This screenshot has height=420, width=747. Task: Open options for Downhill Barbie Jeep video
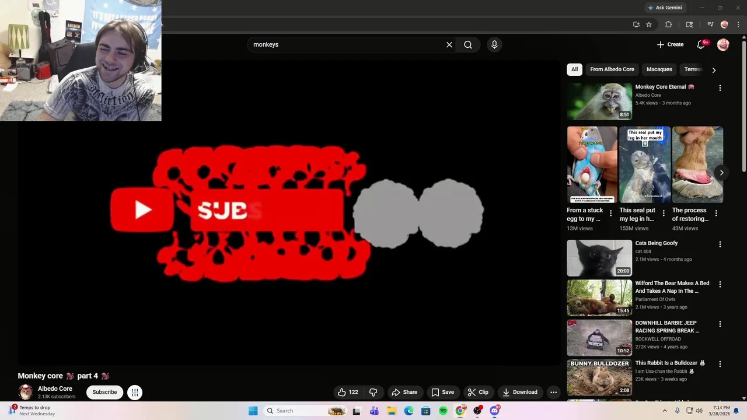coord(720,324)
